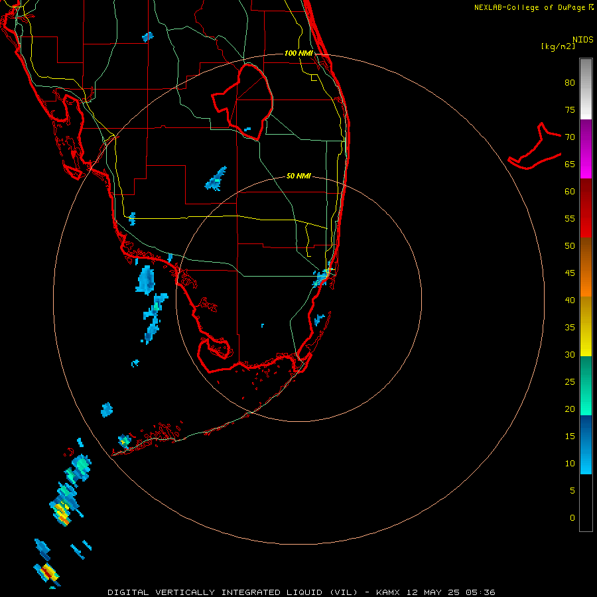Viewport: 597px width, 597px height.
Task: Click the [kg/m2] units label
Action: pos(558,46)
